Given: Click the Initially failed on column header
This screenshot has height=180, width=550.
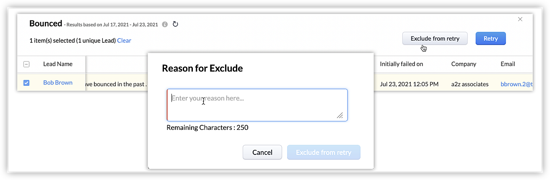Looking at the screenshot, I should click(x=401, y=64).
